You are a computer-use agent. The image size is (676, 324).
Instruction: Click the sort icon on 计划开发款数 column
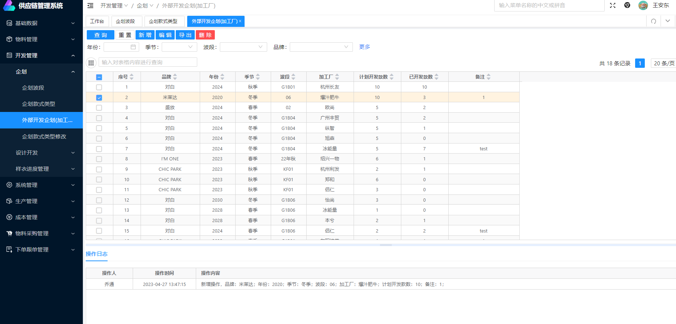[392, 77]
